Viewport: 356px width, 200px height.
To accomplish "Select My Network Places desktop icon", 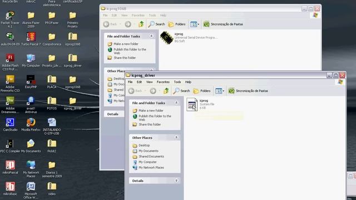I will point(31,169).
